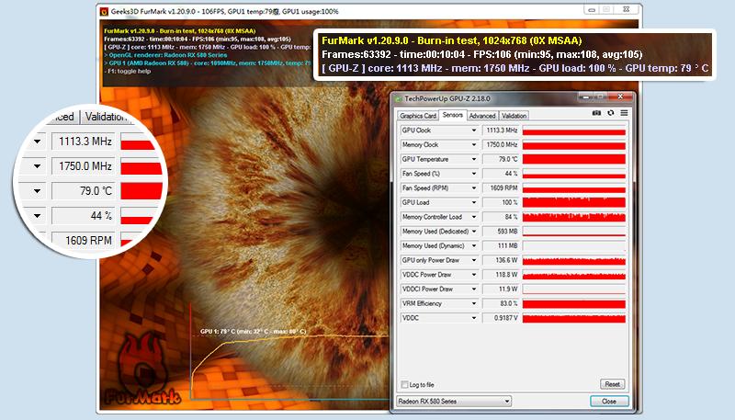Click the 1113.3 MHz value in GPU-Z

click(x=501, y=131)
